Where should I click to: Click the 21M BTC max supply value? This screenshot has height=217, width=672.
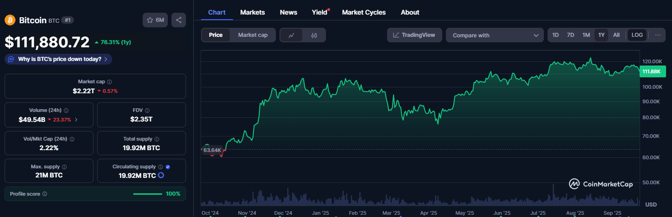49,175
